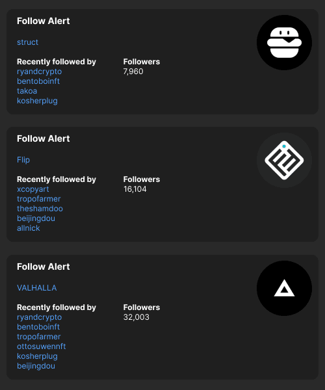The width and height of the screenshot is (325, 390).
Task: Click ryandcrypto under struct alert
Action: point(39,71)
